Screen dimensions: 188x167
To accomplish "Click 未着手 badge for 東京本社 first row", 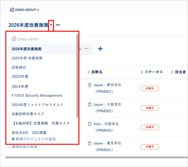I will tap(150, 88).
